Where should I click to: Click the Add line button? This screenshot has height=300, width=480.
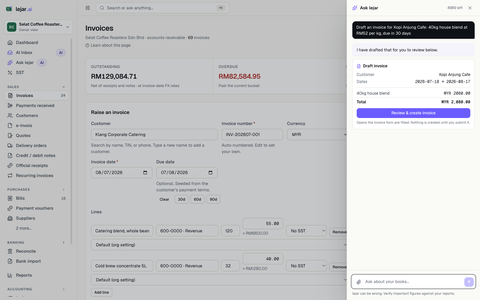coord(102,292)
